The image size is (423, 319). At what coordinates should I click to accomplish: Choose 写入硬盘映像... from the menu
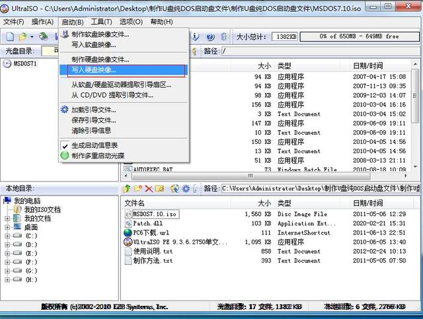[x=124, y=70]
